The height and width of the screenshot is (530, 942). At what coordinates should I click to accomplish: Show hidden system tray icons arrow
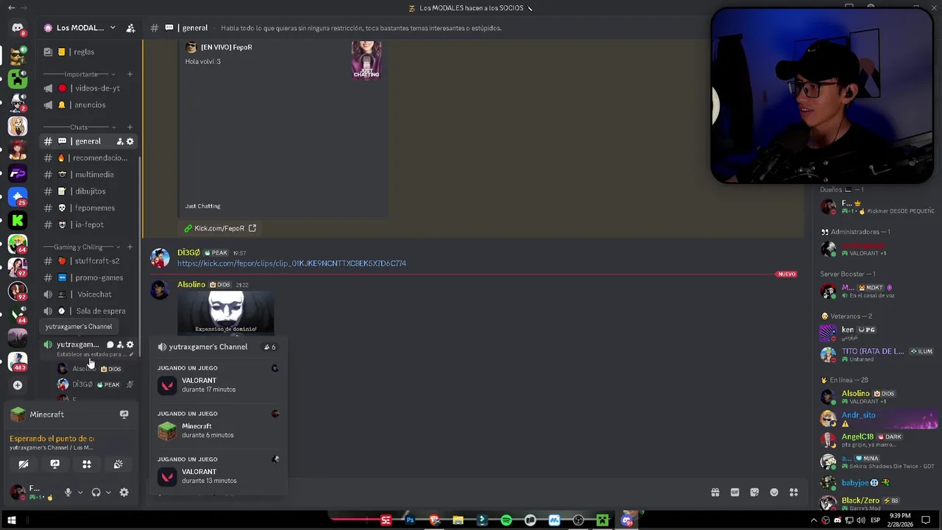coord(815,520)
